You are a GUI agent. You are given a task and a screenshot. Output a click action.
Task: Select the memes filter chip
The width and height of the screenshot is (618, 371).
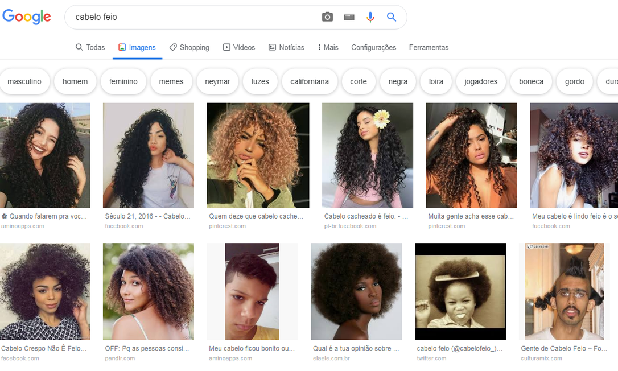click(x=171, y=81)
